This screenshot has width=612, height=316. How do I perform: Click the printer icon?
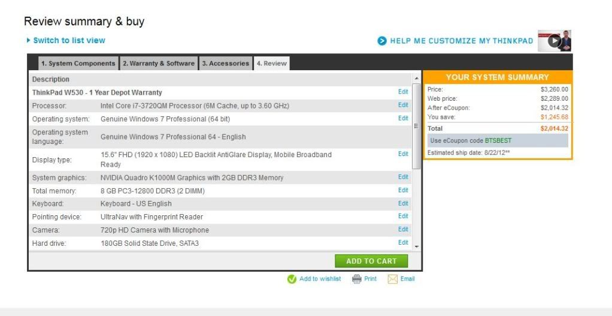click(x=357, y=279)
